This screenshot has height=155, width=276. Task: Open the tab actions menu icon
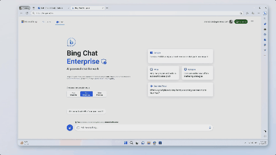[34, 8]
